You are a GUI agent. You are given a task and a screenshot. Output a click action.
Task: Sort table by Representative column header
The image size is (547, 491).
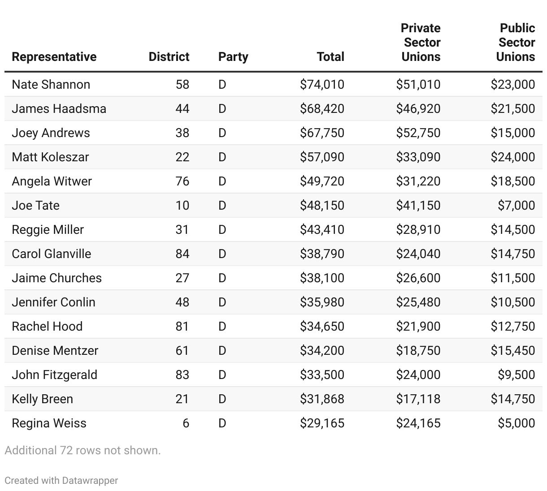pos(54,57)
